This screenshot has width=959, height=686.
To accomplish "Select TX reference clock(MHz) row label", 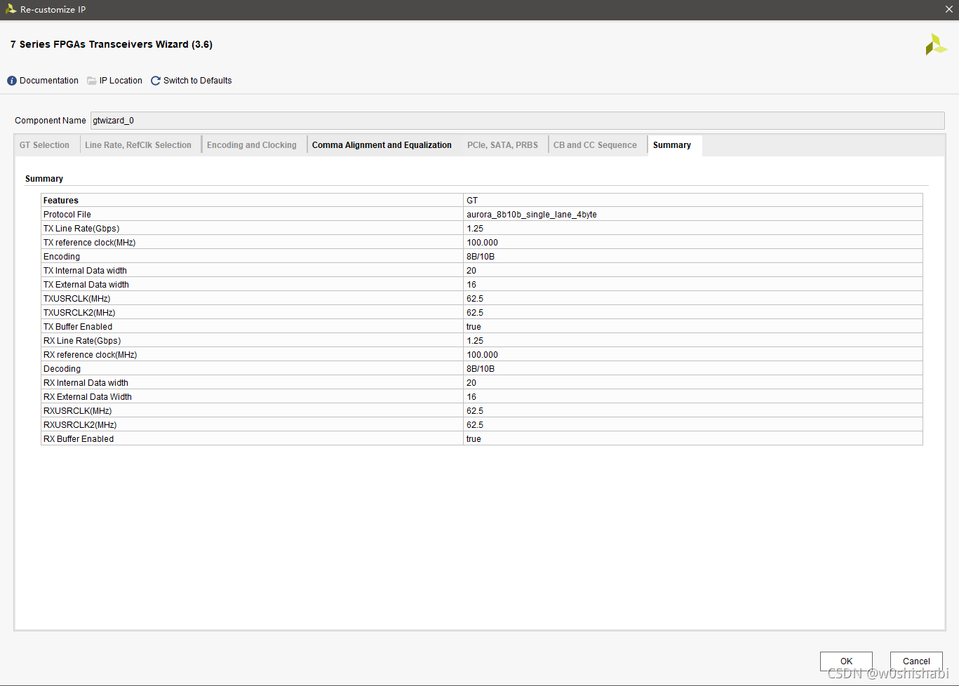I will tap(89, 243).
